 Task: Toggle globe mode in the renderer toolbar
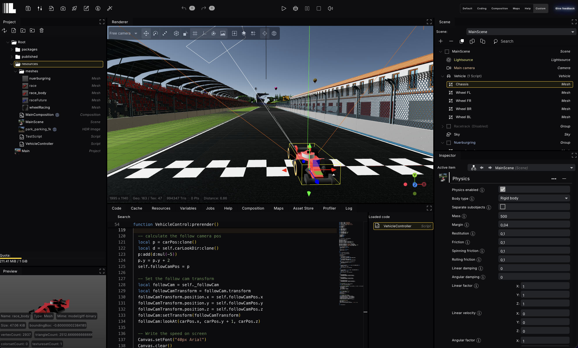(x=274, y=33)
